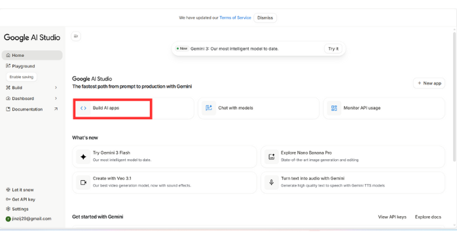The height and width of the screenshot is (239, 457).
Task: Click the chat icon on Chat with models
Action: (x=209, y=108)
